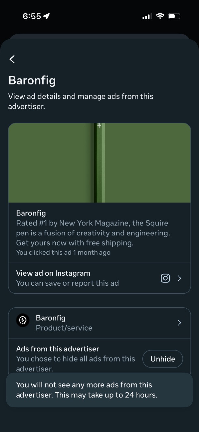Tap View ad on Instagram
The image size is (199, 432).
click(53, 273)
